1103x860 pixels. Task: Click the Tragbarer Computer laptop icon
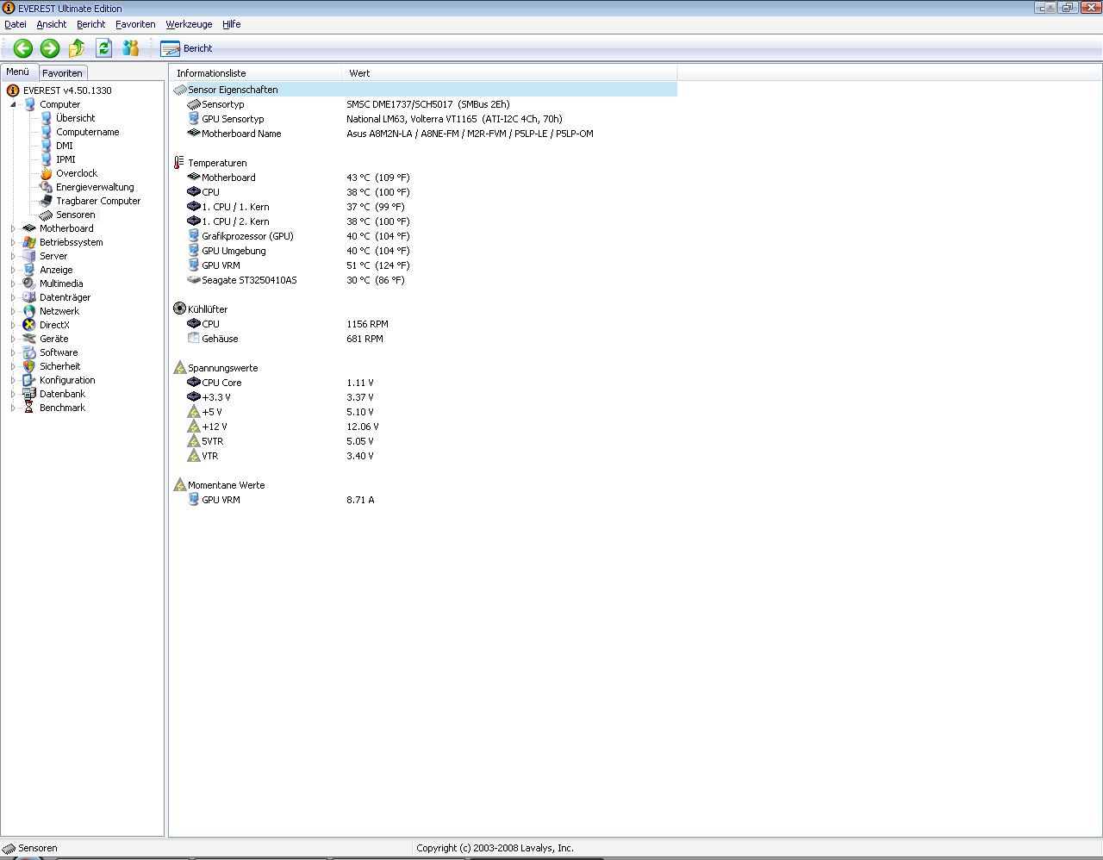coord(47,201)
